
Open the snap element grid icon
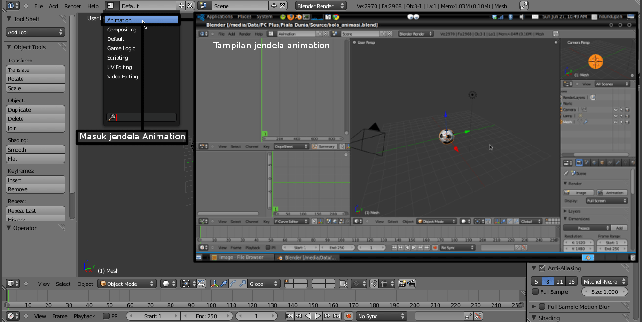pyautogui.click(x=386, y=284)
